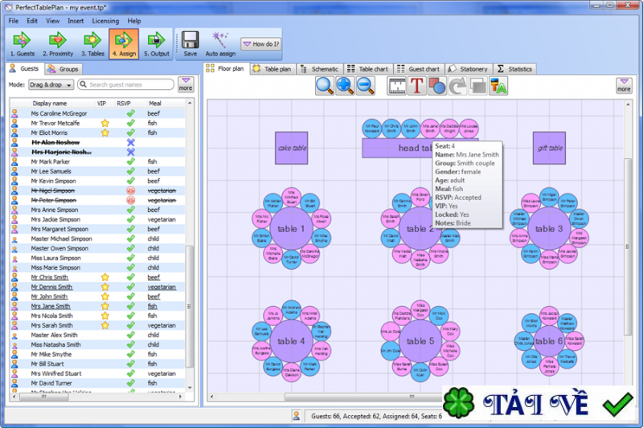The image size is (643, 428).
Task: Expand the floor plan more options
Action: pyautogui.click(x=624, y=86)
